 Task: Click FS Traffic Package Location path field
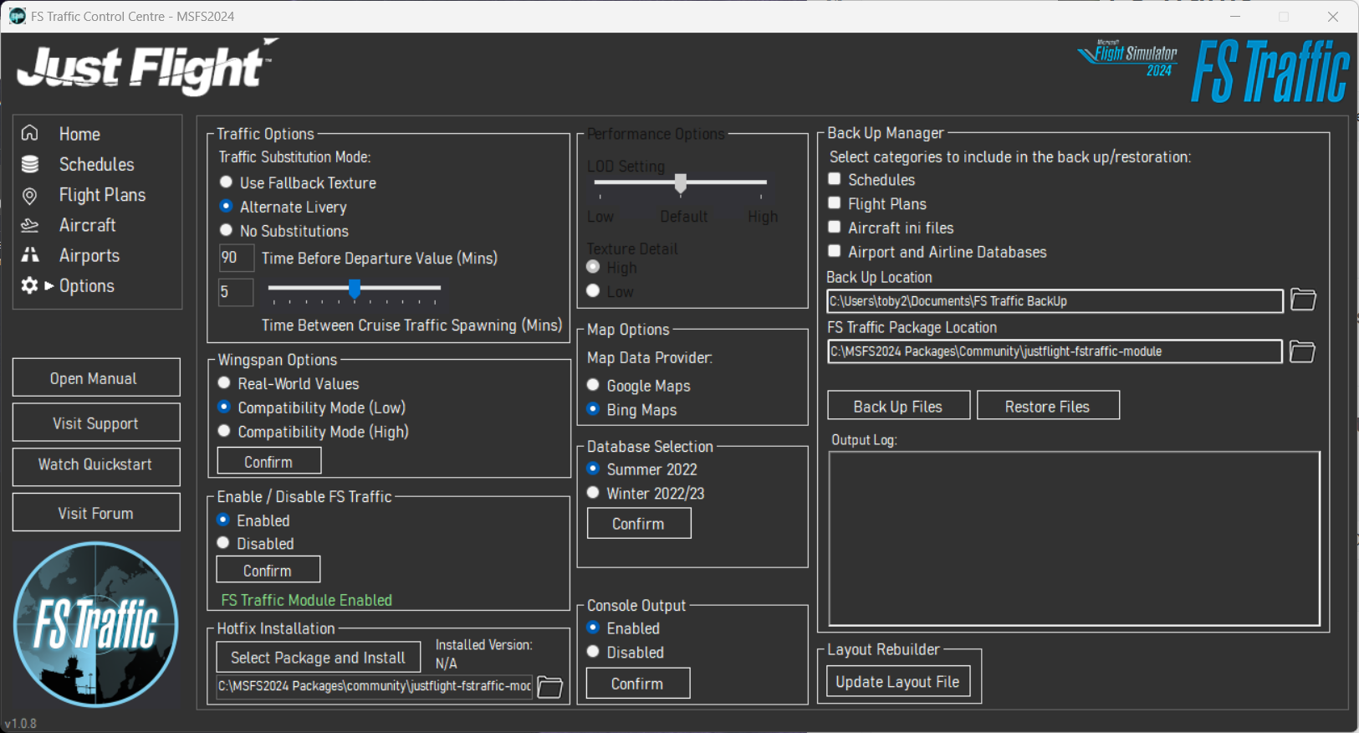pos(1055,351)
